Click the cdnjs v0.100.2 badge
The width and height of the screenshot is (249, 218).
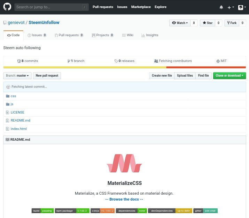103,211
